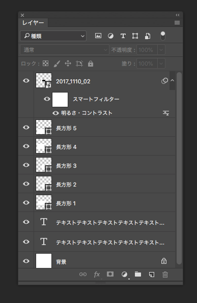Close the layers panel with X
Screen dimensions: 197x303
(x=22, y=15)
